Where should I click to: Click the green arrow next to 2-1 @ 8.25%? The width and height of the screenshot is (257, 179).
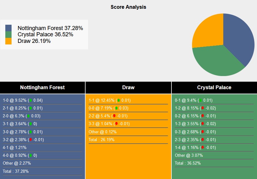(x=30, y=108)
